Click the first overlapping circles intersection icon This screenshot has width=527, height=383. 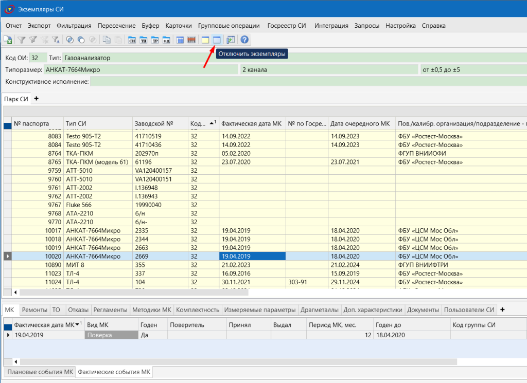[69, 40]
